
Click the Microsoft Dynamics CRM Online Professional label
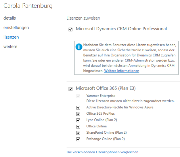(121, 29)
